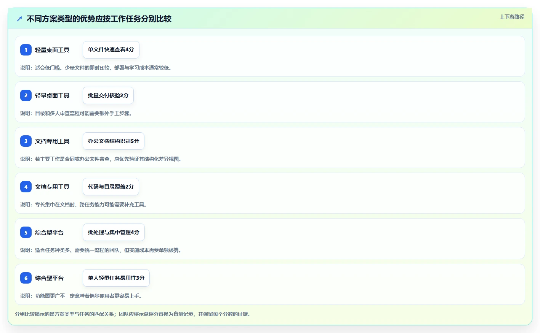This screenshot has height=333, width=540.
Task: Click 文档专用工具 beside 代码与目录覆盖2分
Action: (x=52, y=187)
